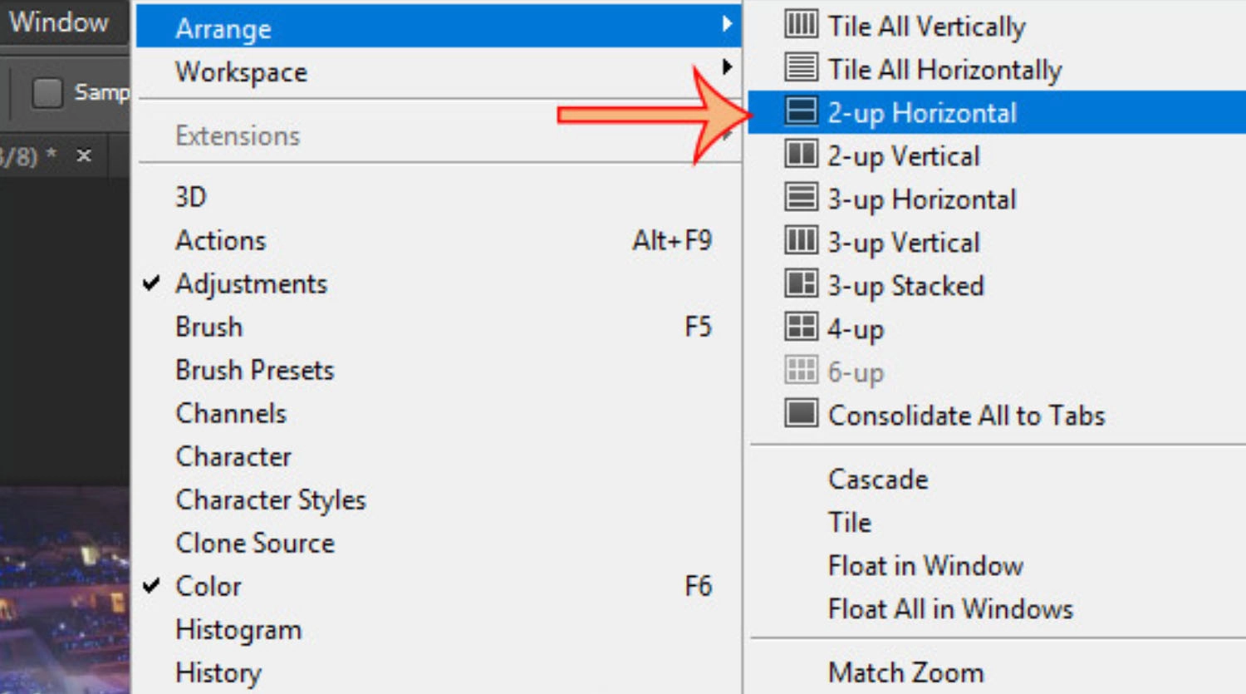Click the 3-up Vertical layout icon
Screen dimensions: 1246x694
(x=801, y=240)
